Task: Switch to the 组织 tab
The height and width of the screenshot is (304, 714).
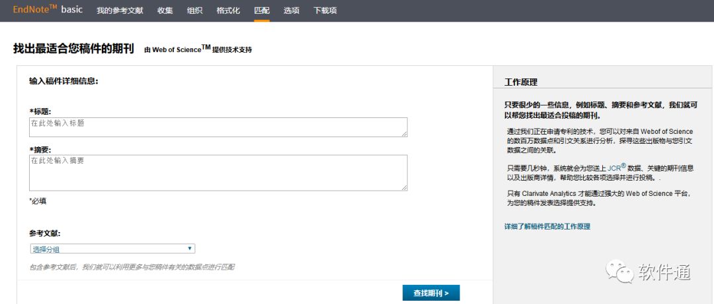Action: coord(194,11)
